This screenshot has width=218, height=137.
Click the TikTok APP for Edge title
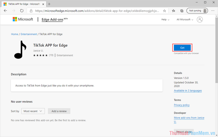tap(50, 45)
